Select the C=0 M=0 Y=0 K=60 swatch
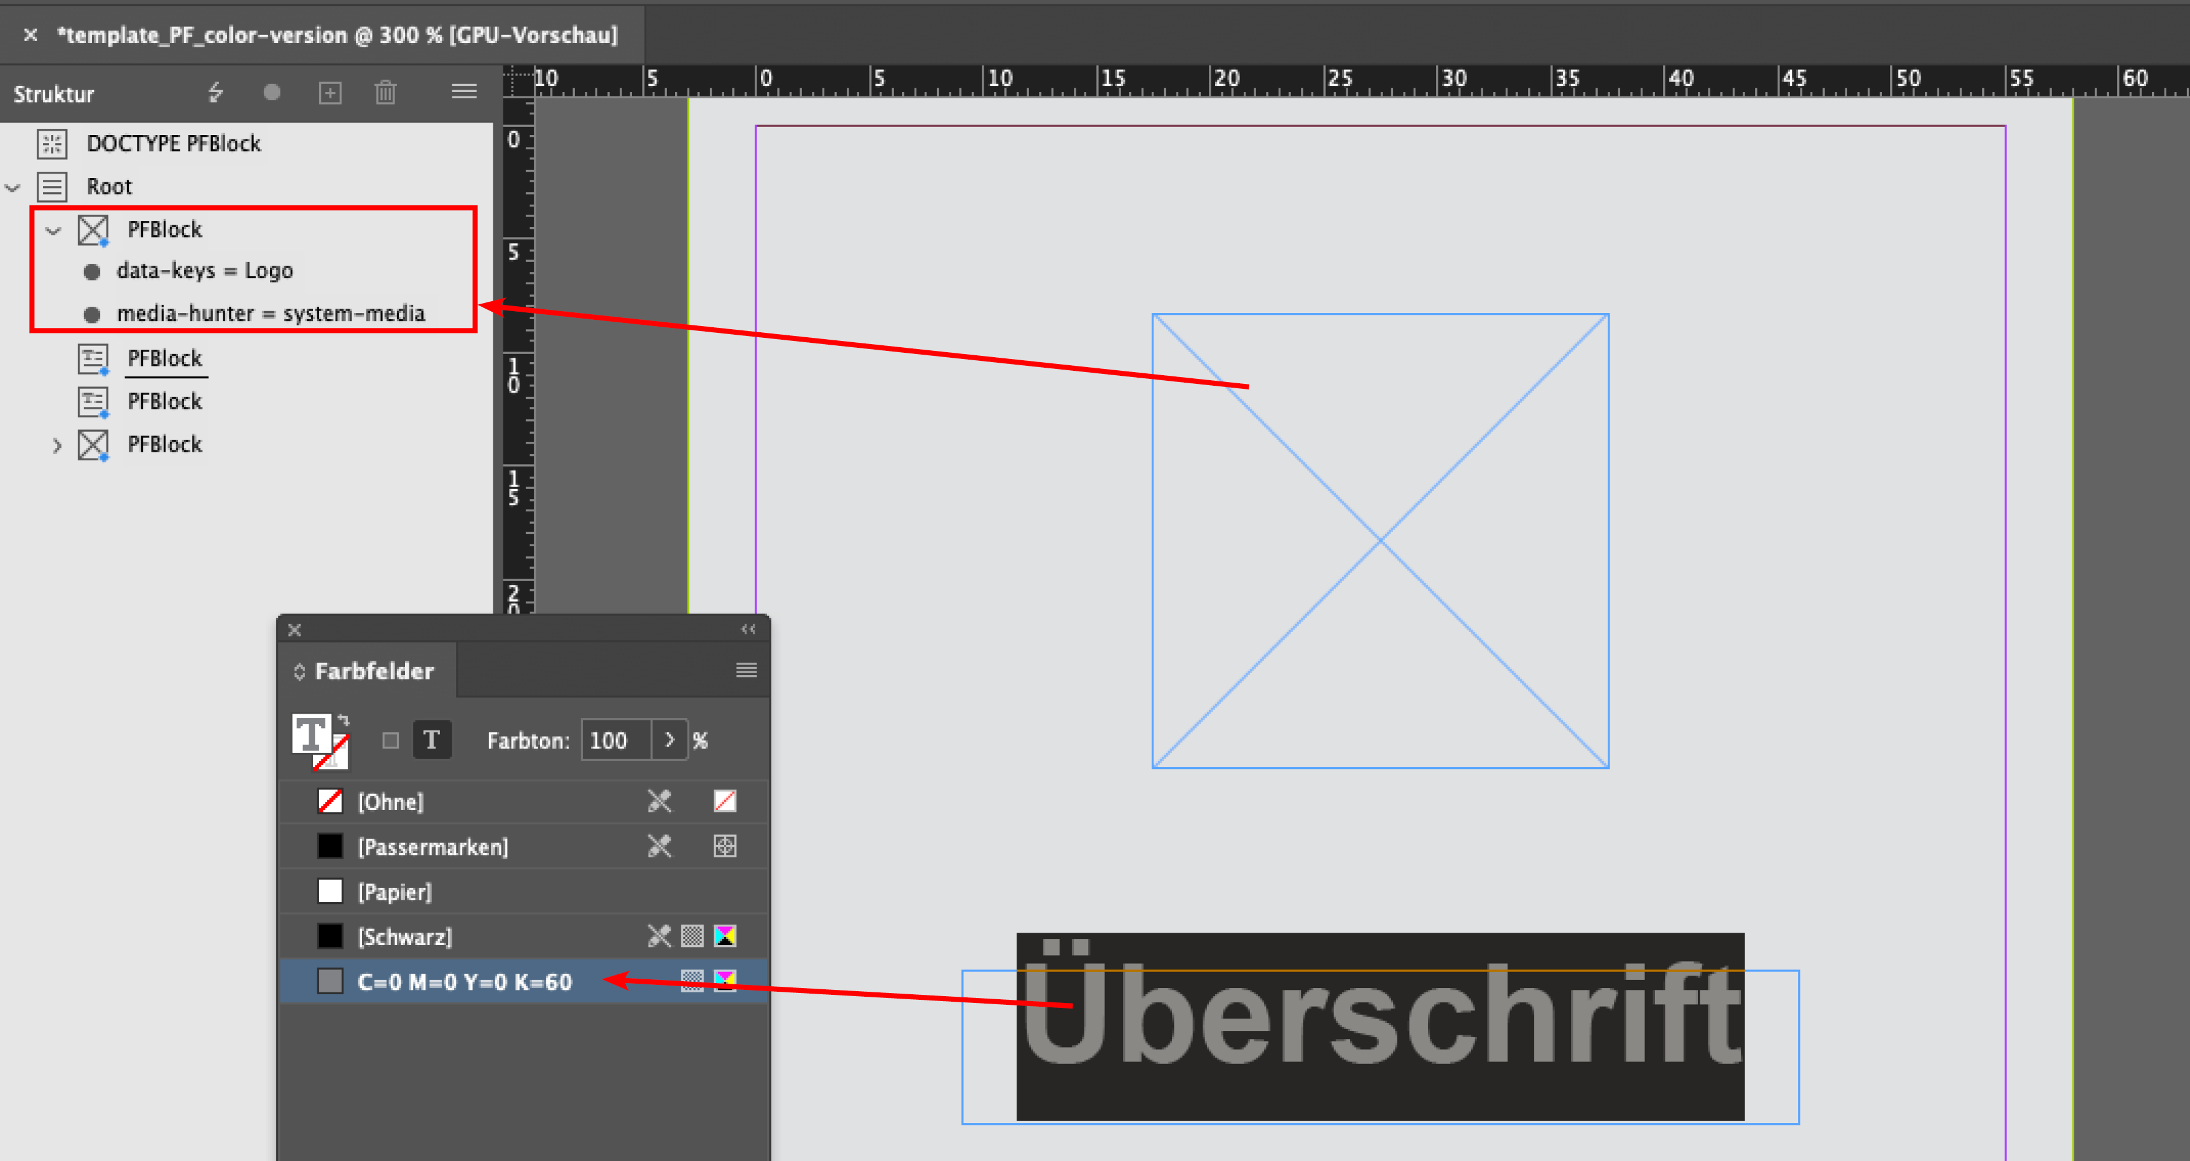 click(x=464, y=982)
